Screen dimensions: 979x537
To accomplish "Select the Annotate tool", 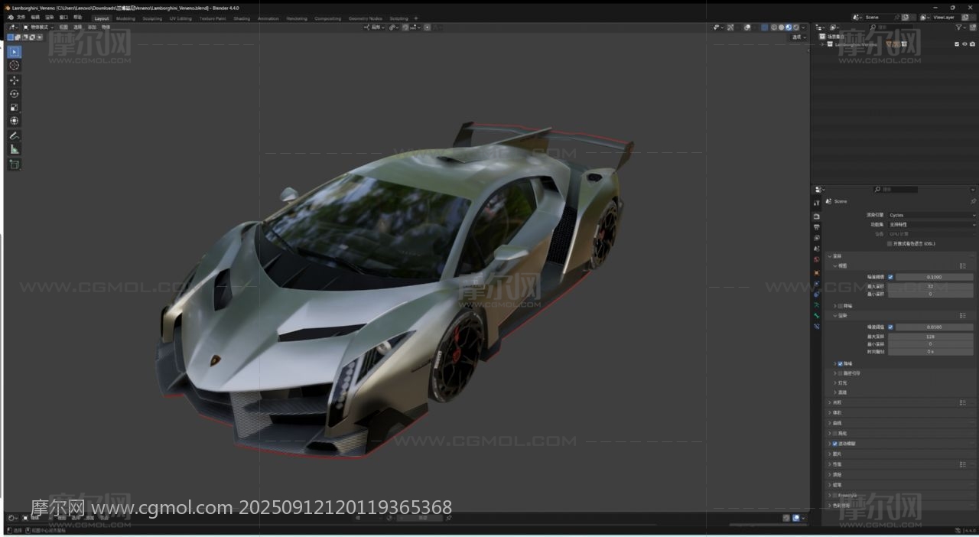I will pyautogui.click(x=14, y=135).
